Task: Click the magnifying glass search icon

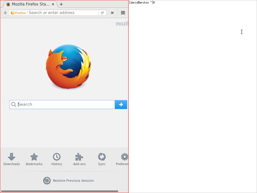Action: [14, 104]
